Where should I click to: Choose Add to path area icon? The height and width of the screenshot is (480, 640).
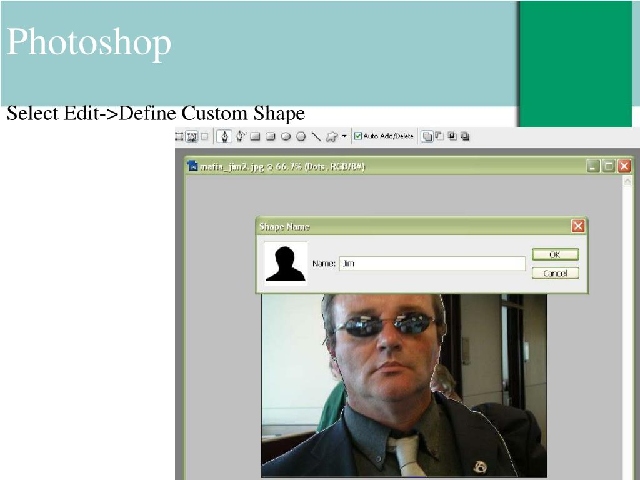tap(427, 136)
